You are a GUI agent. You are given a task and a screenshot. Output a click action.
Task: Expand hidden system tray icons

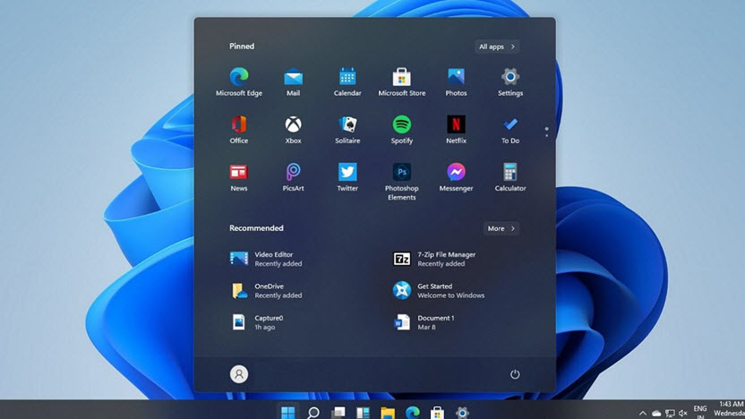pos(642,414)
